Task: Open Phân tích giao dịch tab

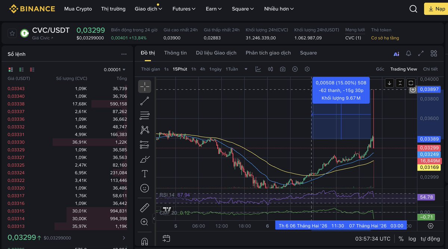Action: point(268,53)
